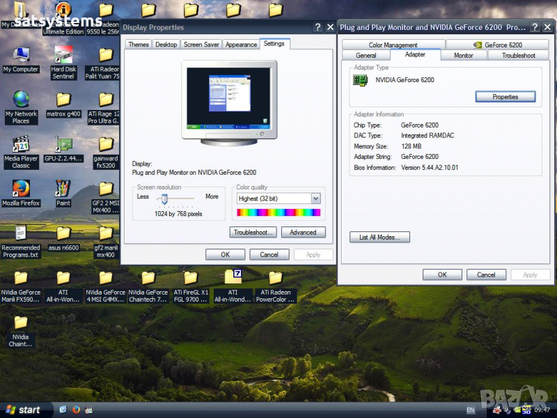Viewport: 557px width, 418px height.
Task: Expand the Color quality dropdown
Action: coord(315,199)
